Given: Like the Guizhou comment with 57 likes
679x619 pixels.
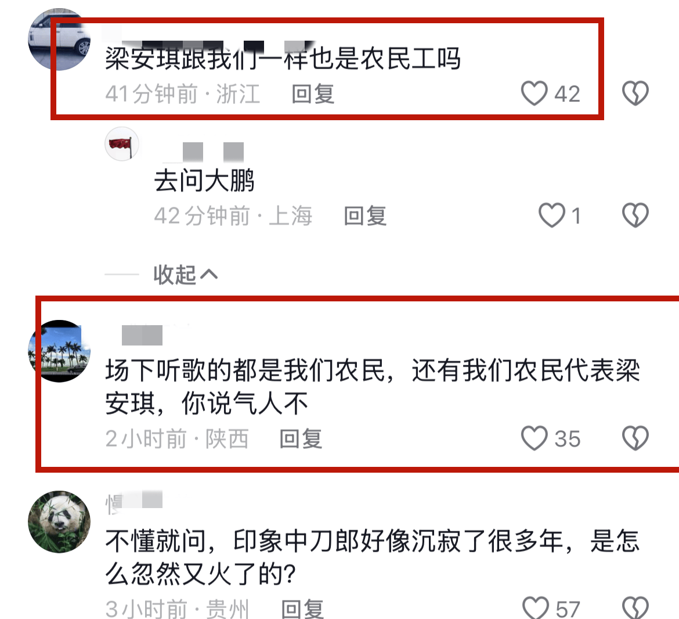Looking at the screenshot, I should (536, 608).
